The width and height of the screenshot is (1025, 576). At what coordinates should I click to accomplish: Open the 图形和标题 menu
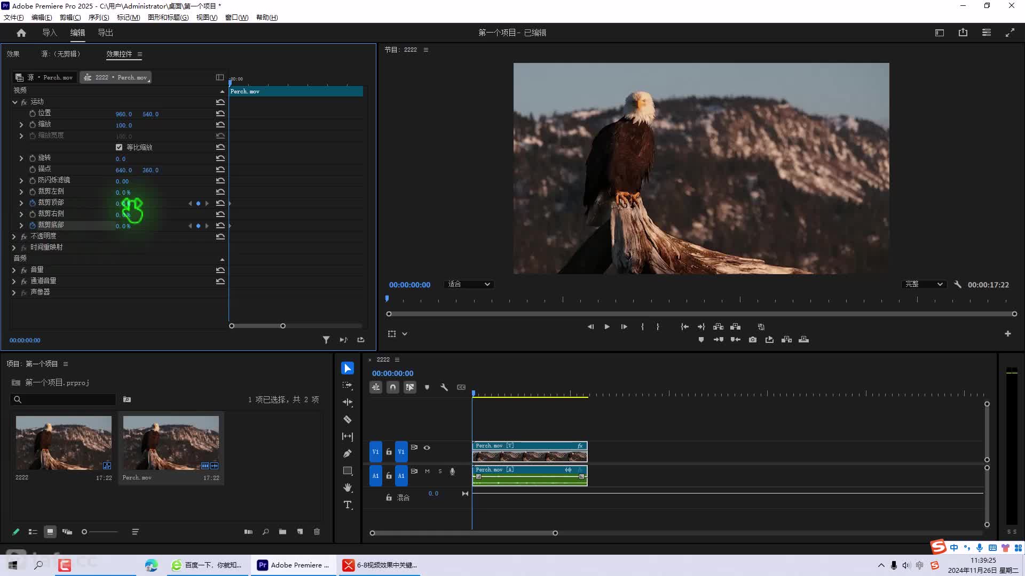click(168, 17)
